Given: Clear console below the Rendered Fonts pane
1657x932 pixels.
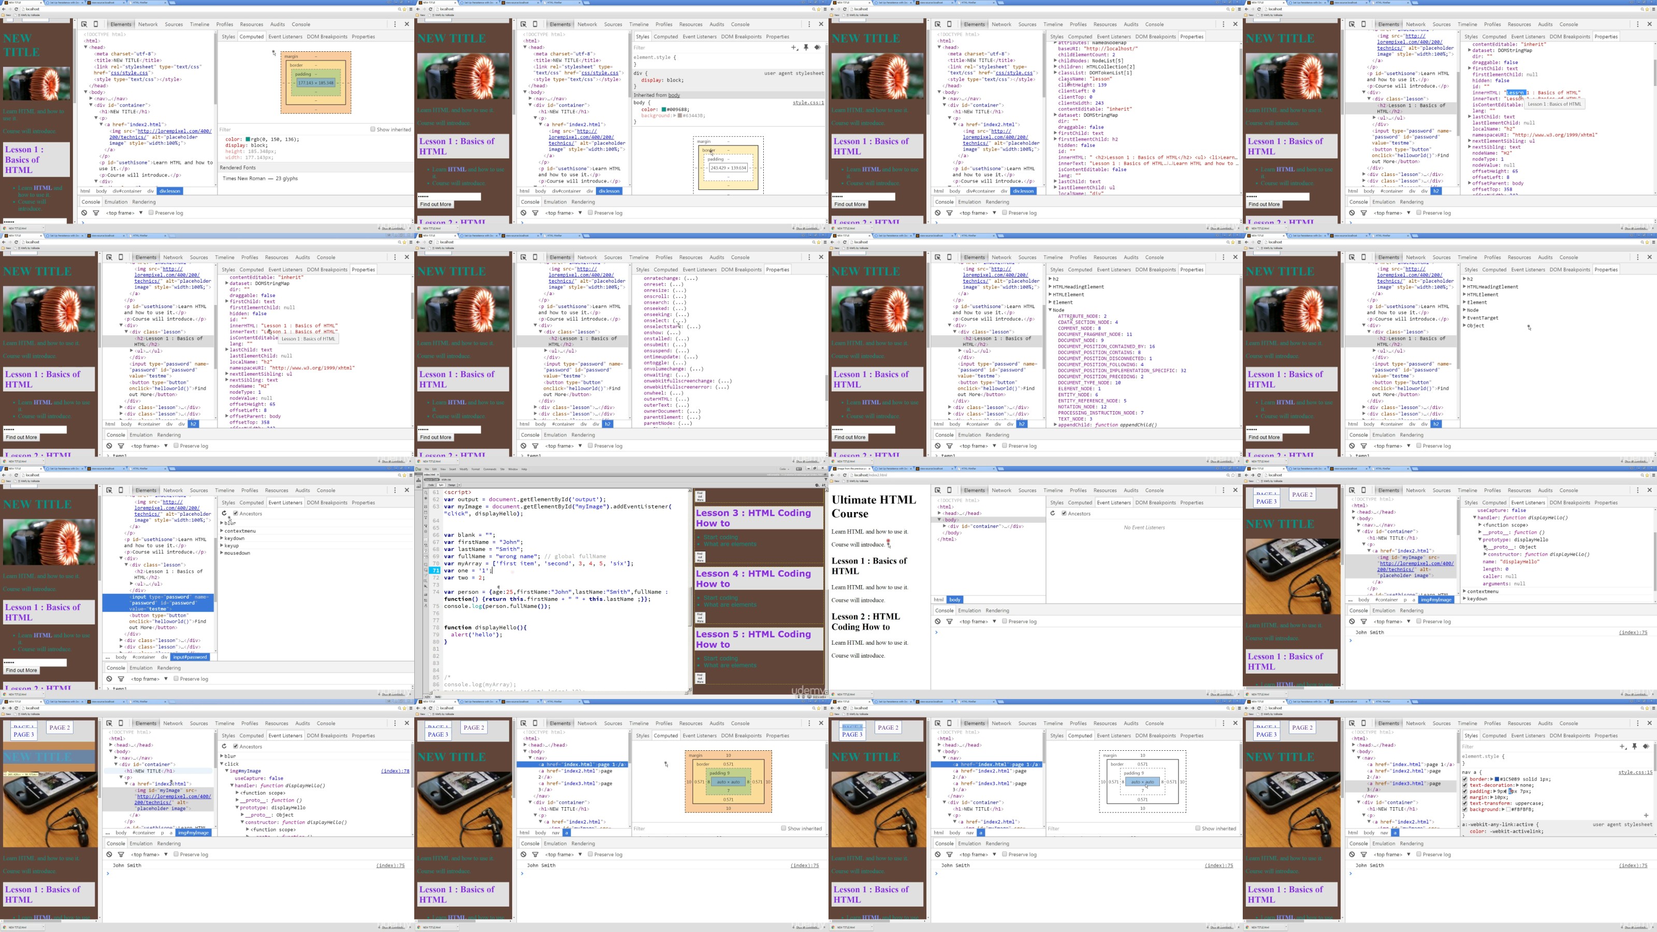Looking at the screenshot, I should (x=84, y=213).
